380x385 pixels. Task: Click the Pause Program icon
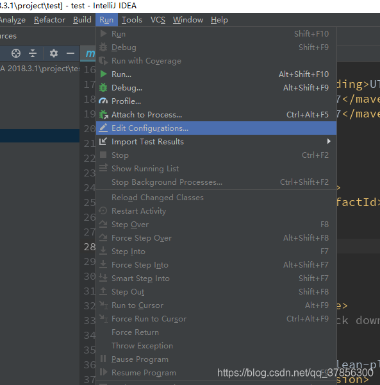pos(103,359)
